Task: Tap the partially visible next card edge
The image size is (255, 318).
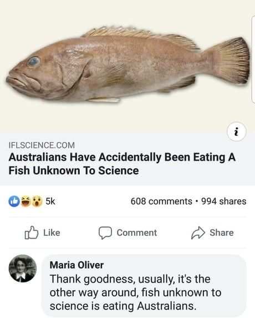Action: click(253, 60)
